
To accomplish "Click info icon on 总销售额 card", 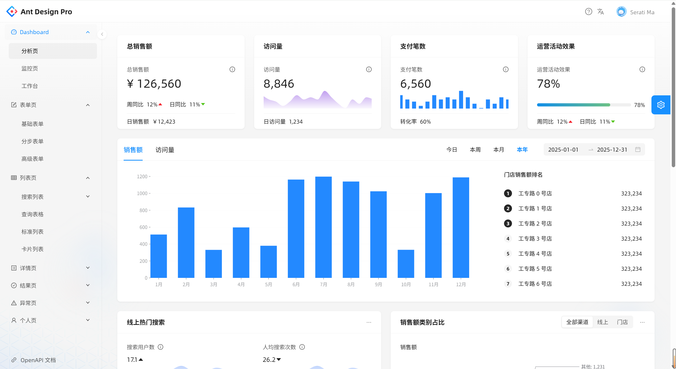I will (x=232, y=69).
